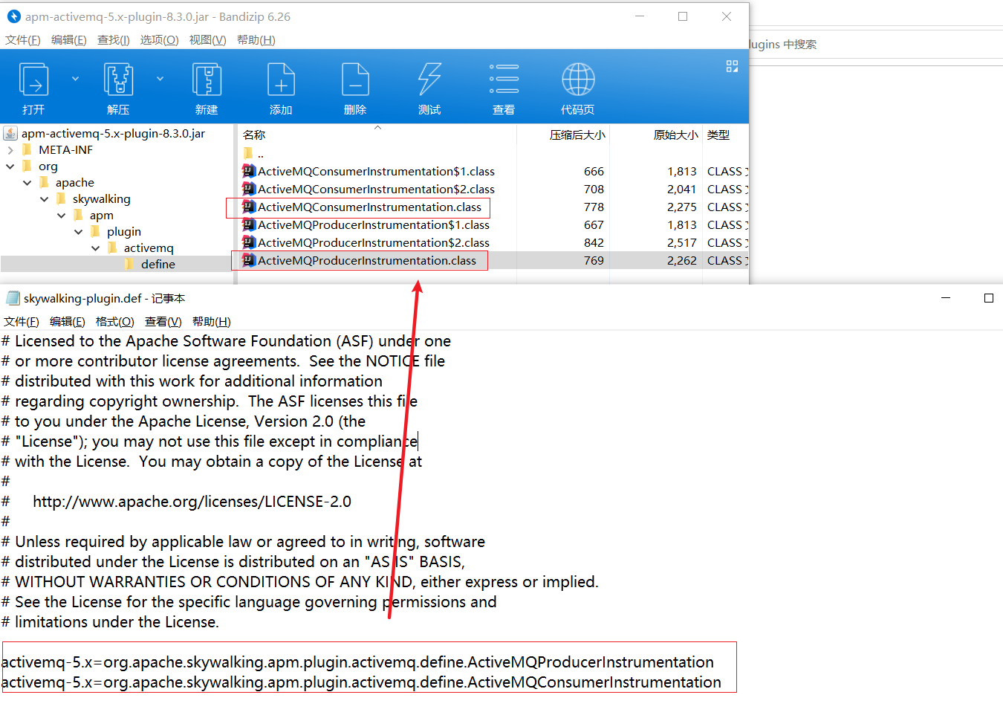Viewport: 1003px width, 718px height.
Task: Run archive test via 测试 icon
Action: click(x=429, y=79)
